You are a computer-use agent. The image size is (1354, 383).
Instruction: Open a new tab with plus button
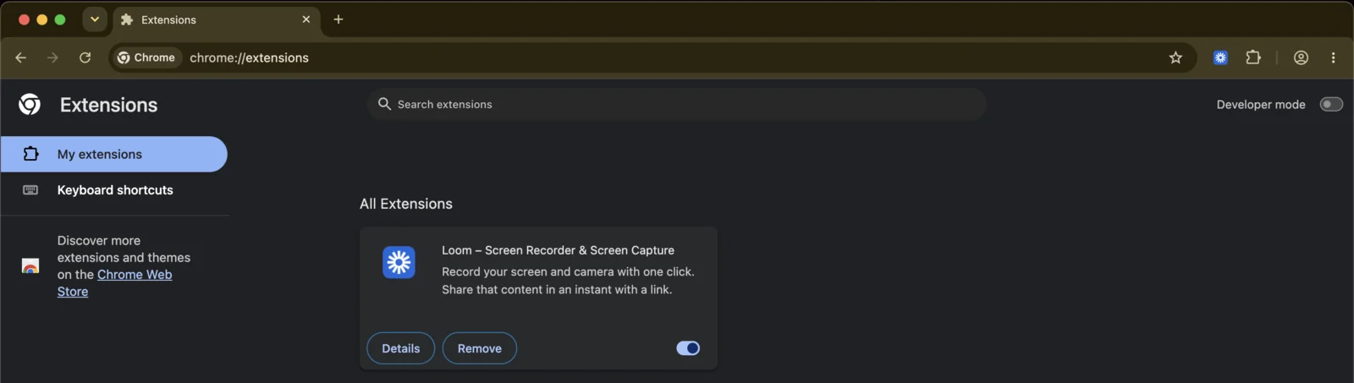(x=338, y=19)
